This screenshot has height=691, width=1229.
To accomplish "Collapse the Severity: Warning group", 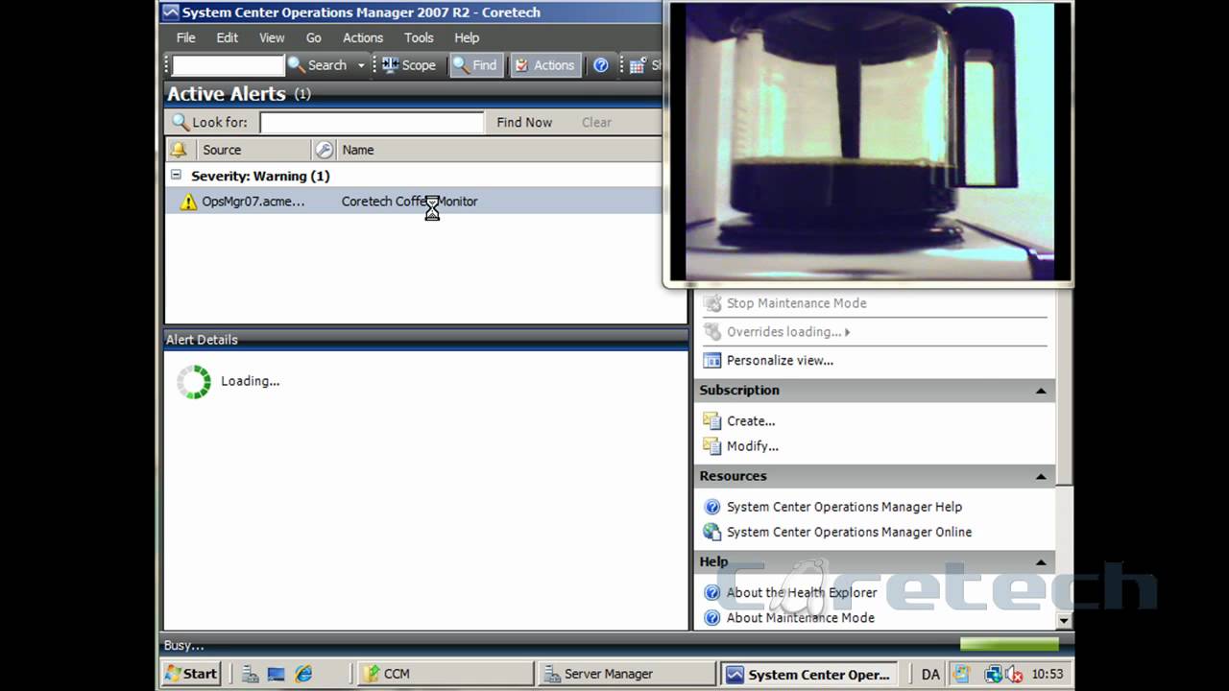I will click(176, 176).
